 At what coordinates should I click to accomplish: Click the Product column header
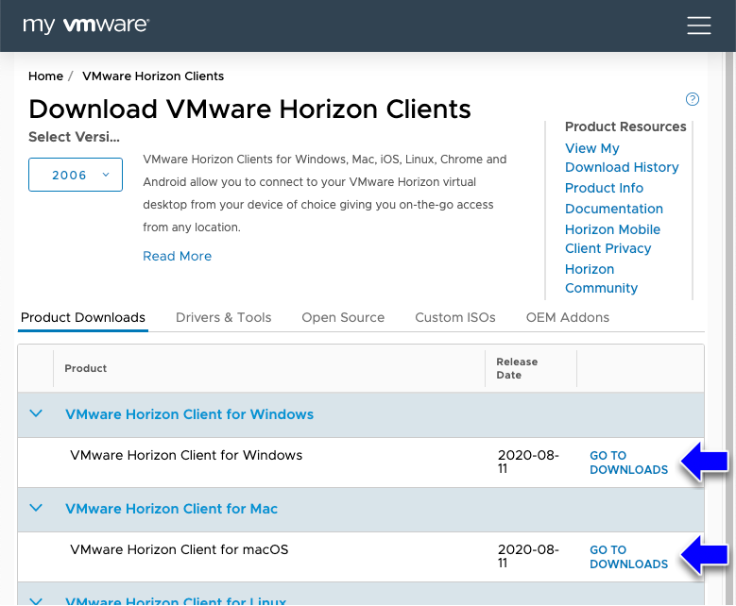pyautogui.click(x=85, y=368)
